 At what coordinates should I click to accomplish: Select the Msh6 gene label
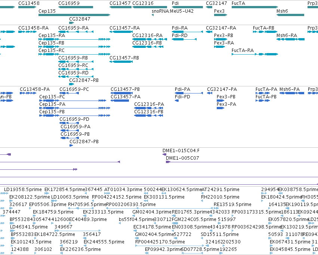(x=282, y=11)
